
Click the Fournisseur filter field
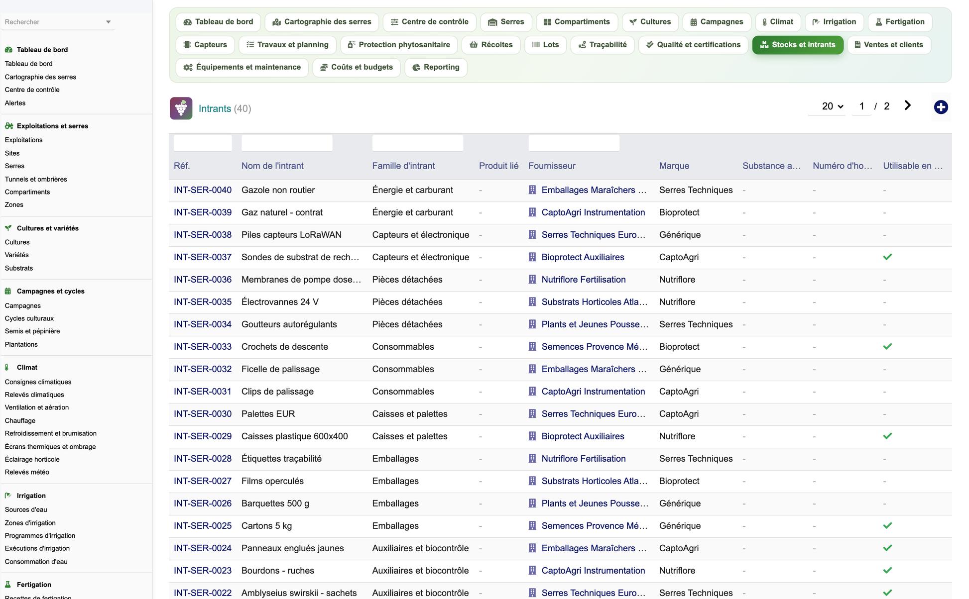(x=574, y=143)
